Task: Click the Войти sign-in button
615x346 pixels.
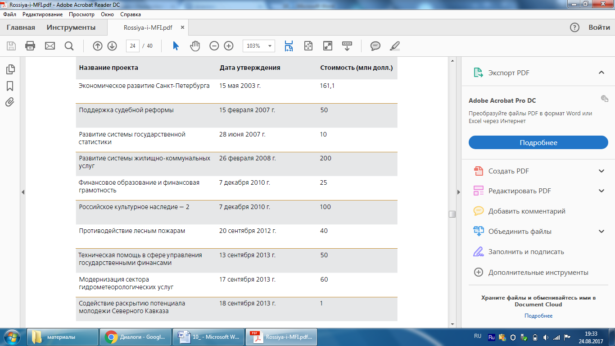Action: point(599,27)
